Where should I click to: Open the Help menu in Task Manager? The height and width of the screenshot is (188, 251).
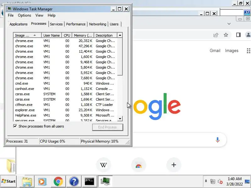[x=51, y=15]
